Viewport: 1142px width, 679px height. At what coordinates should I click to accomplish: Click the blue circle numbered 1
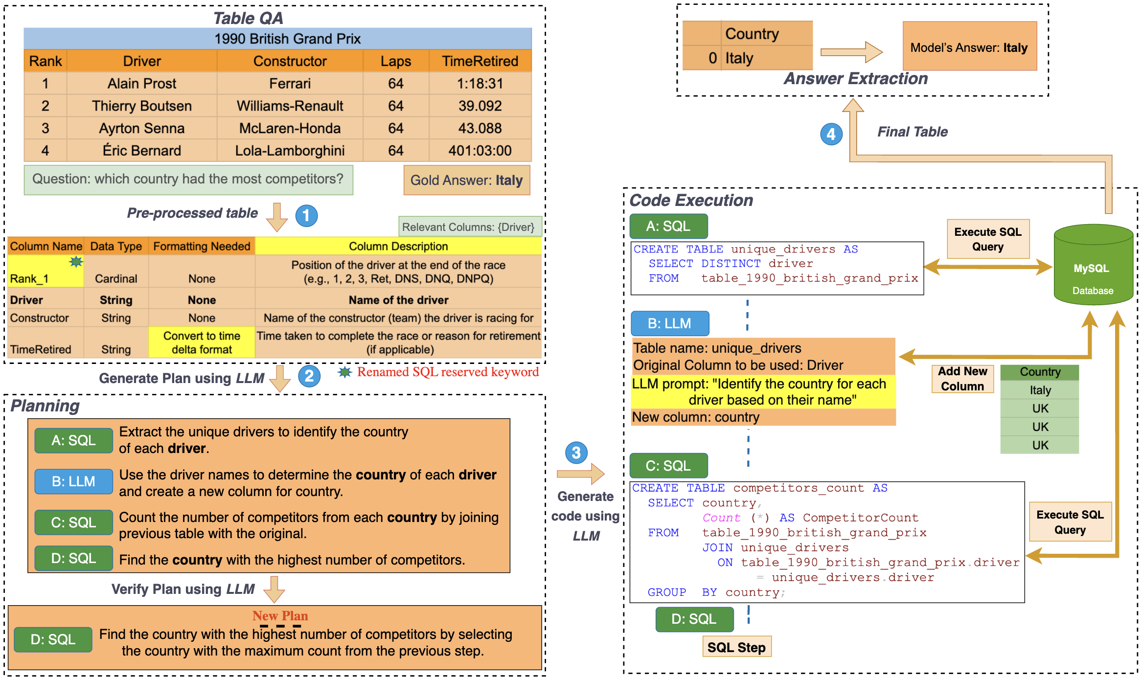pyautogui.click(x=306, y=216)
